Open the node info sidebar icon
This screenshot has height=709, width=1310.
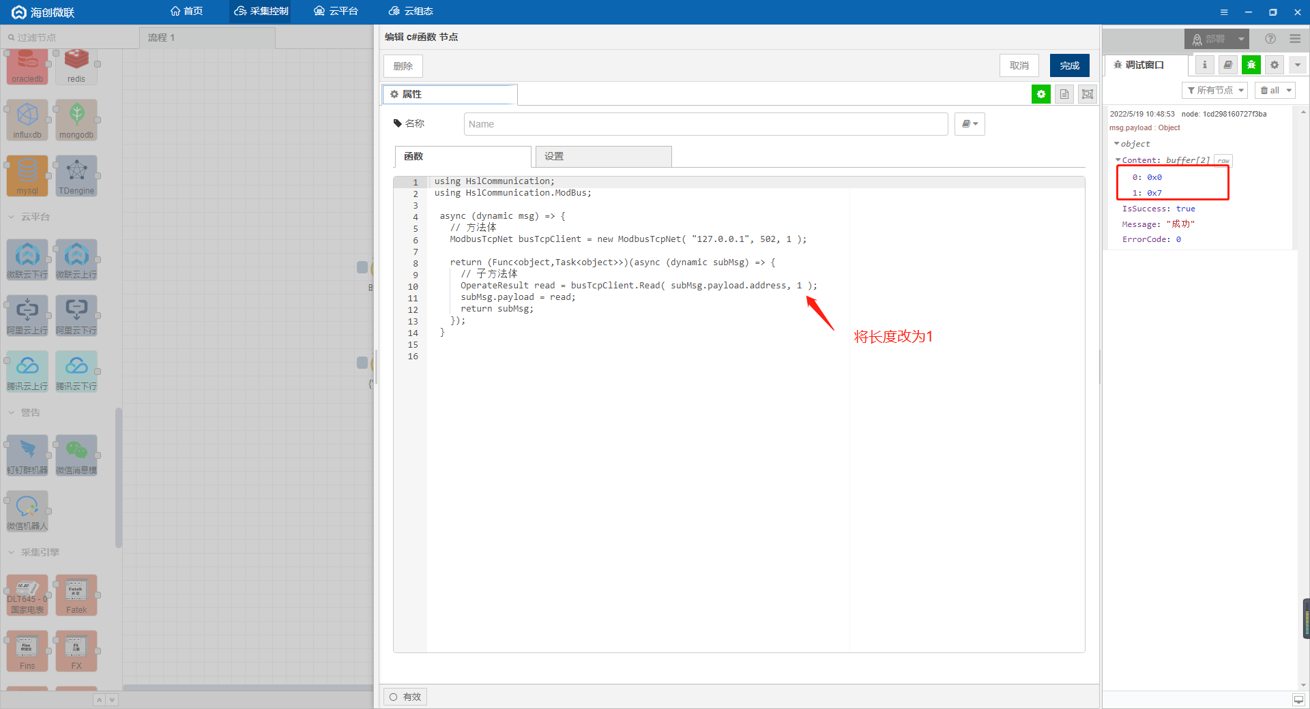[1204, 65]
